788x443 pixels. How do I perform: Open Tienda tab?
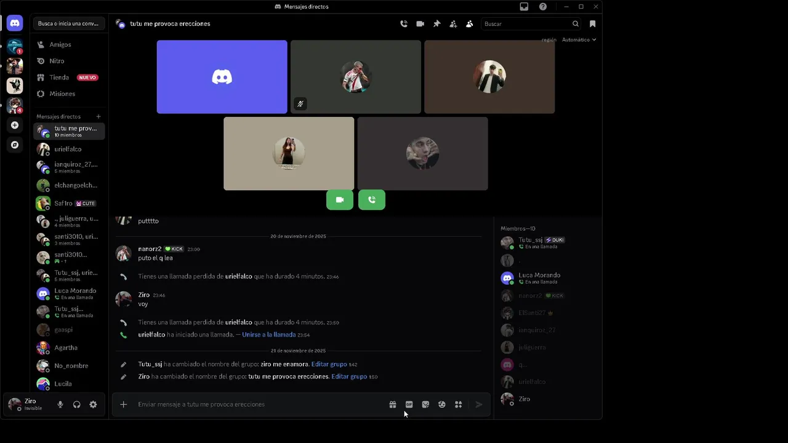pyautogui.click(x=69, y=78)
